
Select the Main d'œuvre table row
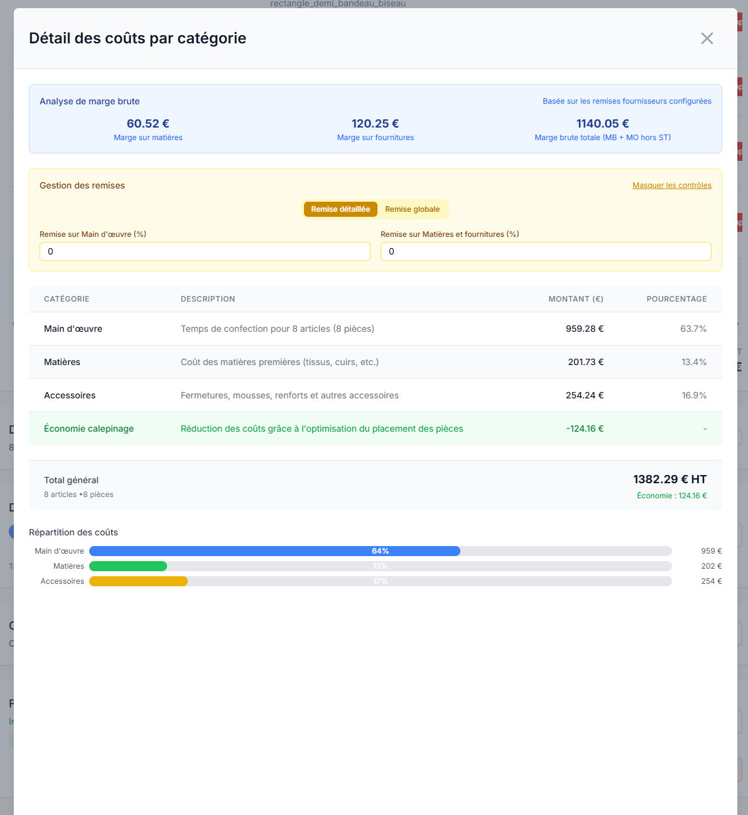(x=375, y=329)
